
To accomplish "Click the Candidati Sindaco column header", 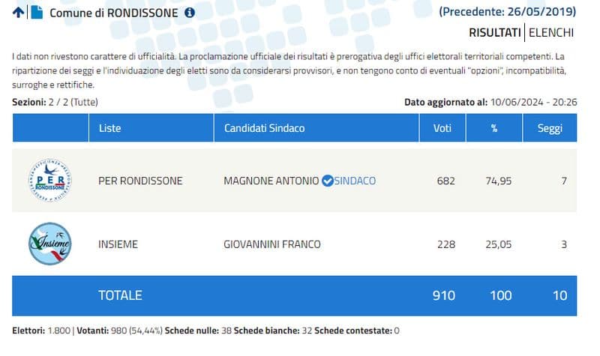I will coord(264,128).
